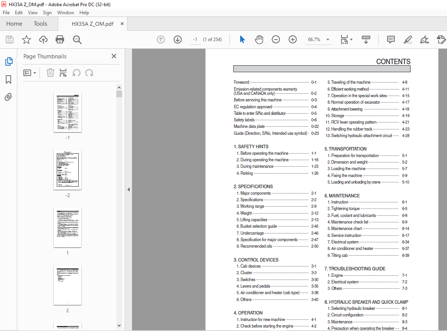
Task: Click the Selecting hydraulic breaker entry
Action: click(367, 308)
